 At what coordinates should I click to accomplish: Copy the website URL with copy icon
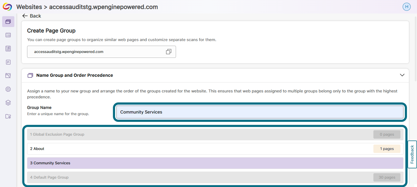click(169, 52)
